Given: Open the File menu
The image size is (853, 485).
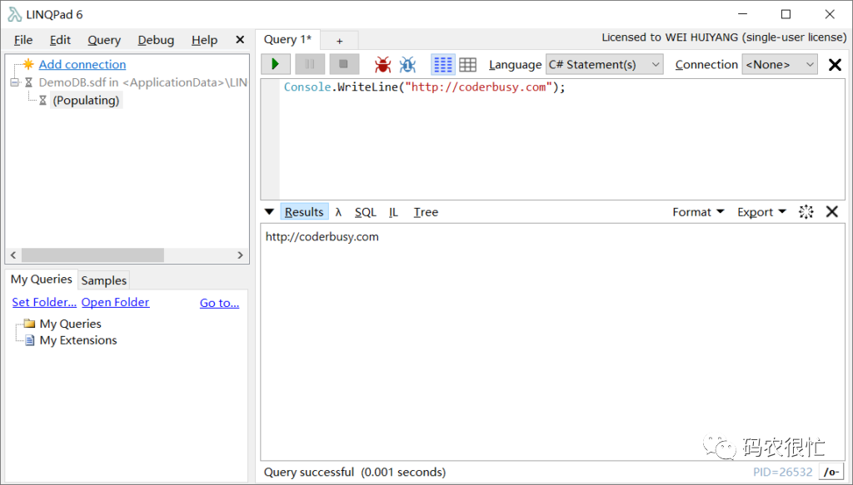Looking at the screenshot, I should coord(22,40).
